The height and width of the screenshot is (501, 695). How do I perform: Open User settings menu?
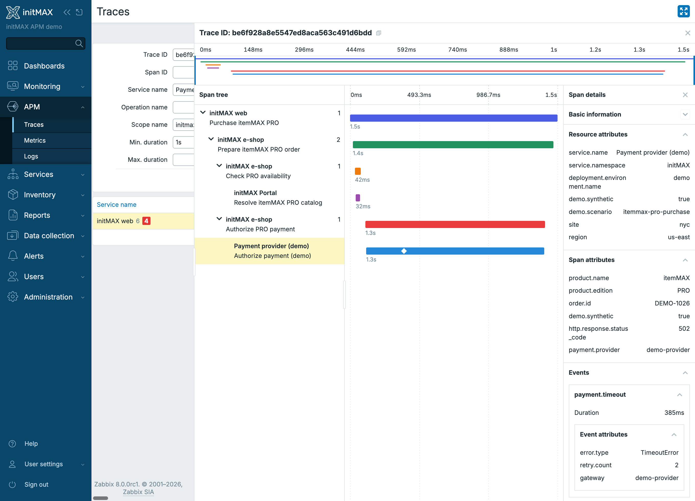point(46,464)
